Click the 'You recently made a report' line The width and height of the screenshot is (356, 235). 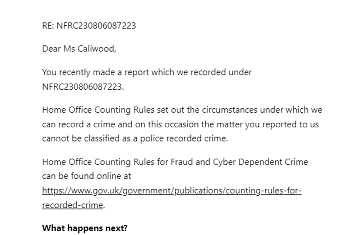click(147, 72)
